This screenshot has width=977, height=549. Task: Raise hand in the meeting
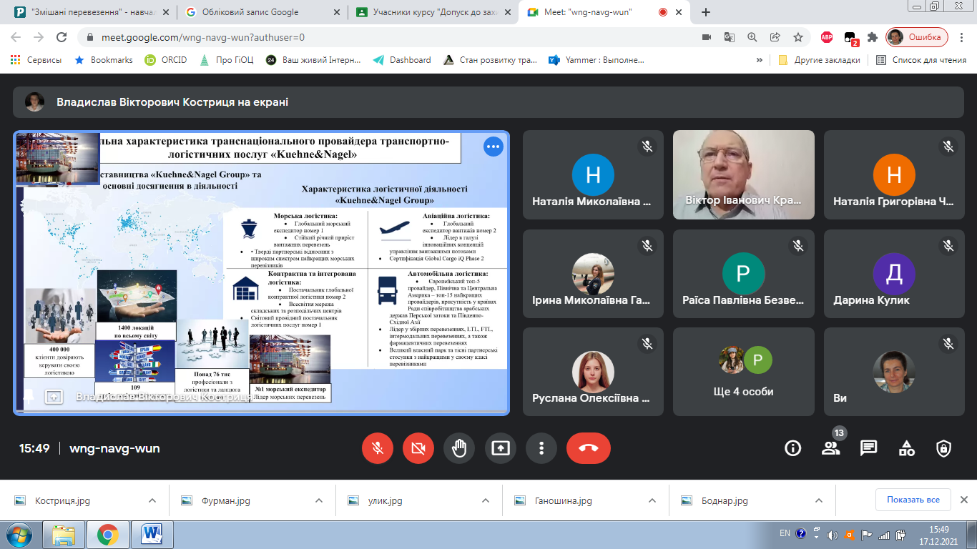coord(459,448)
